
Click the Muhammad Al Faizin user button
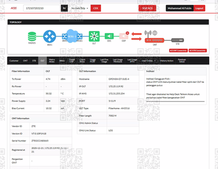pyautogui.click(x=180, y=8)
